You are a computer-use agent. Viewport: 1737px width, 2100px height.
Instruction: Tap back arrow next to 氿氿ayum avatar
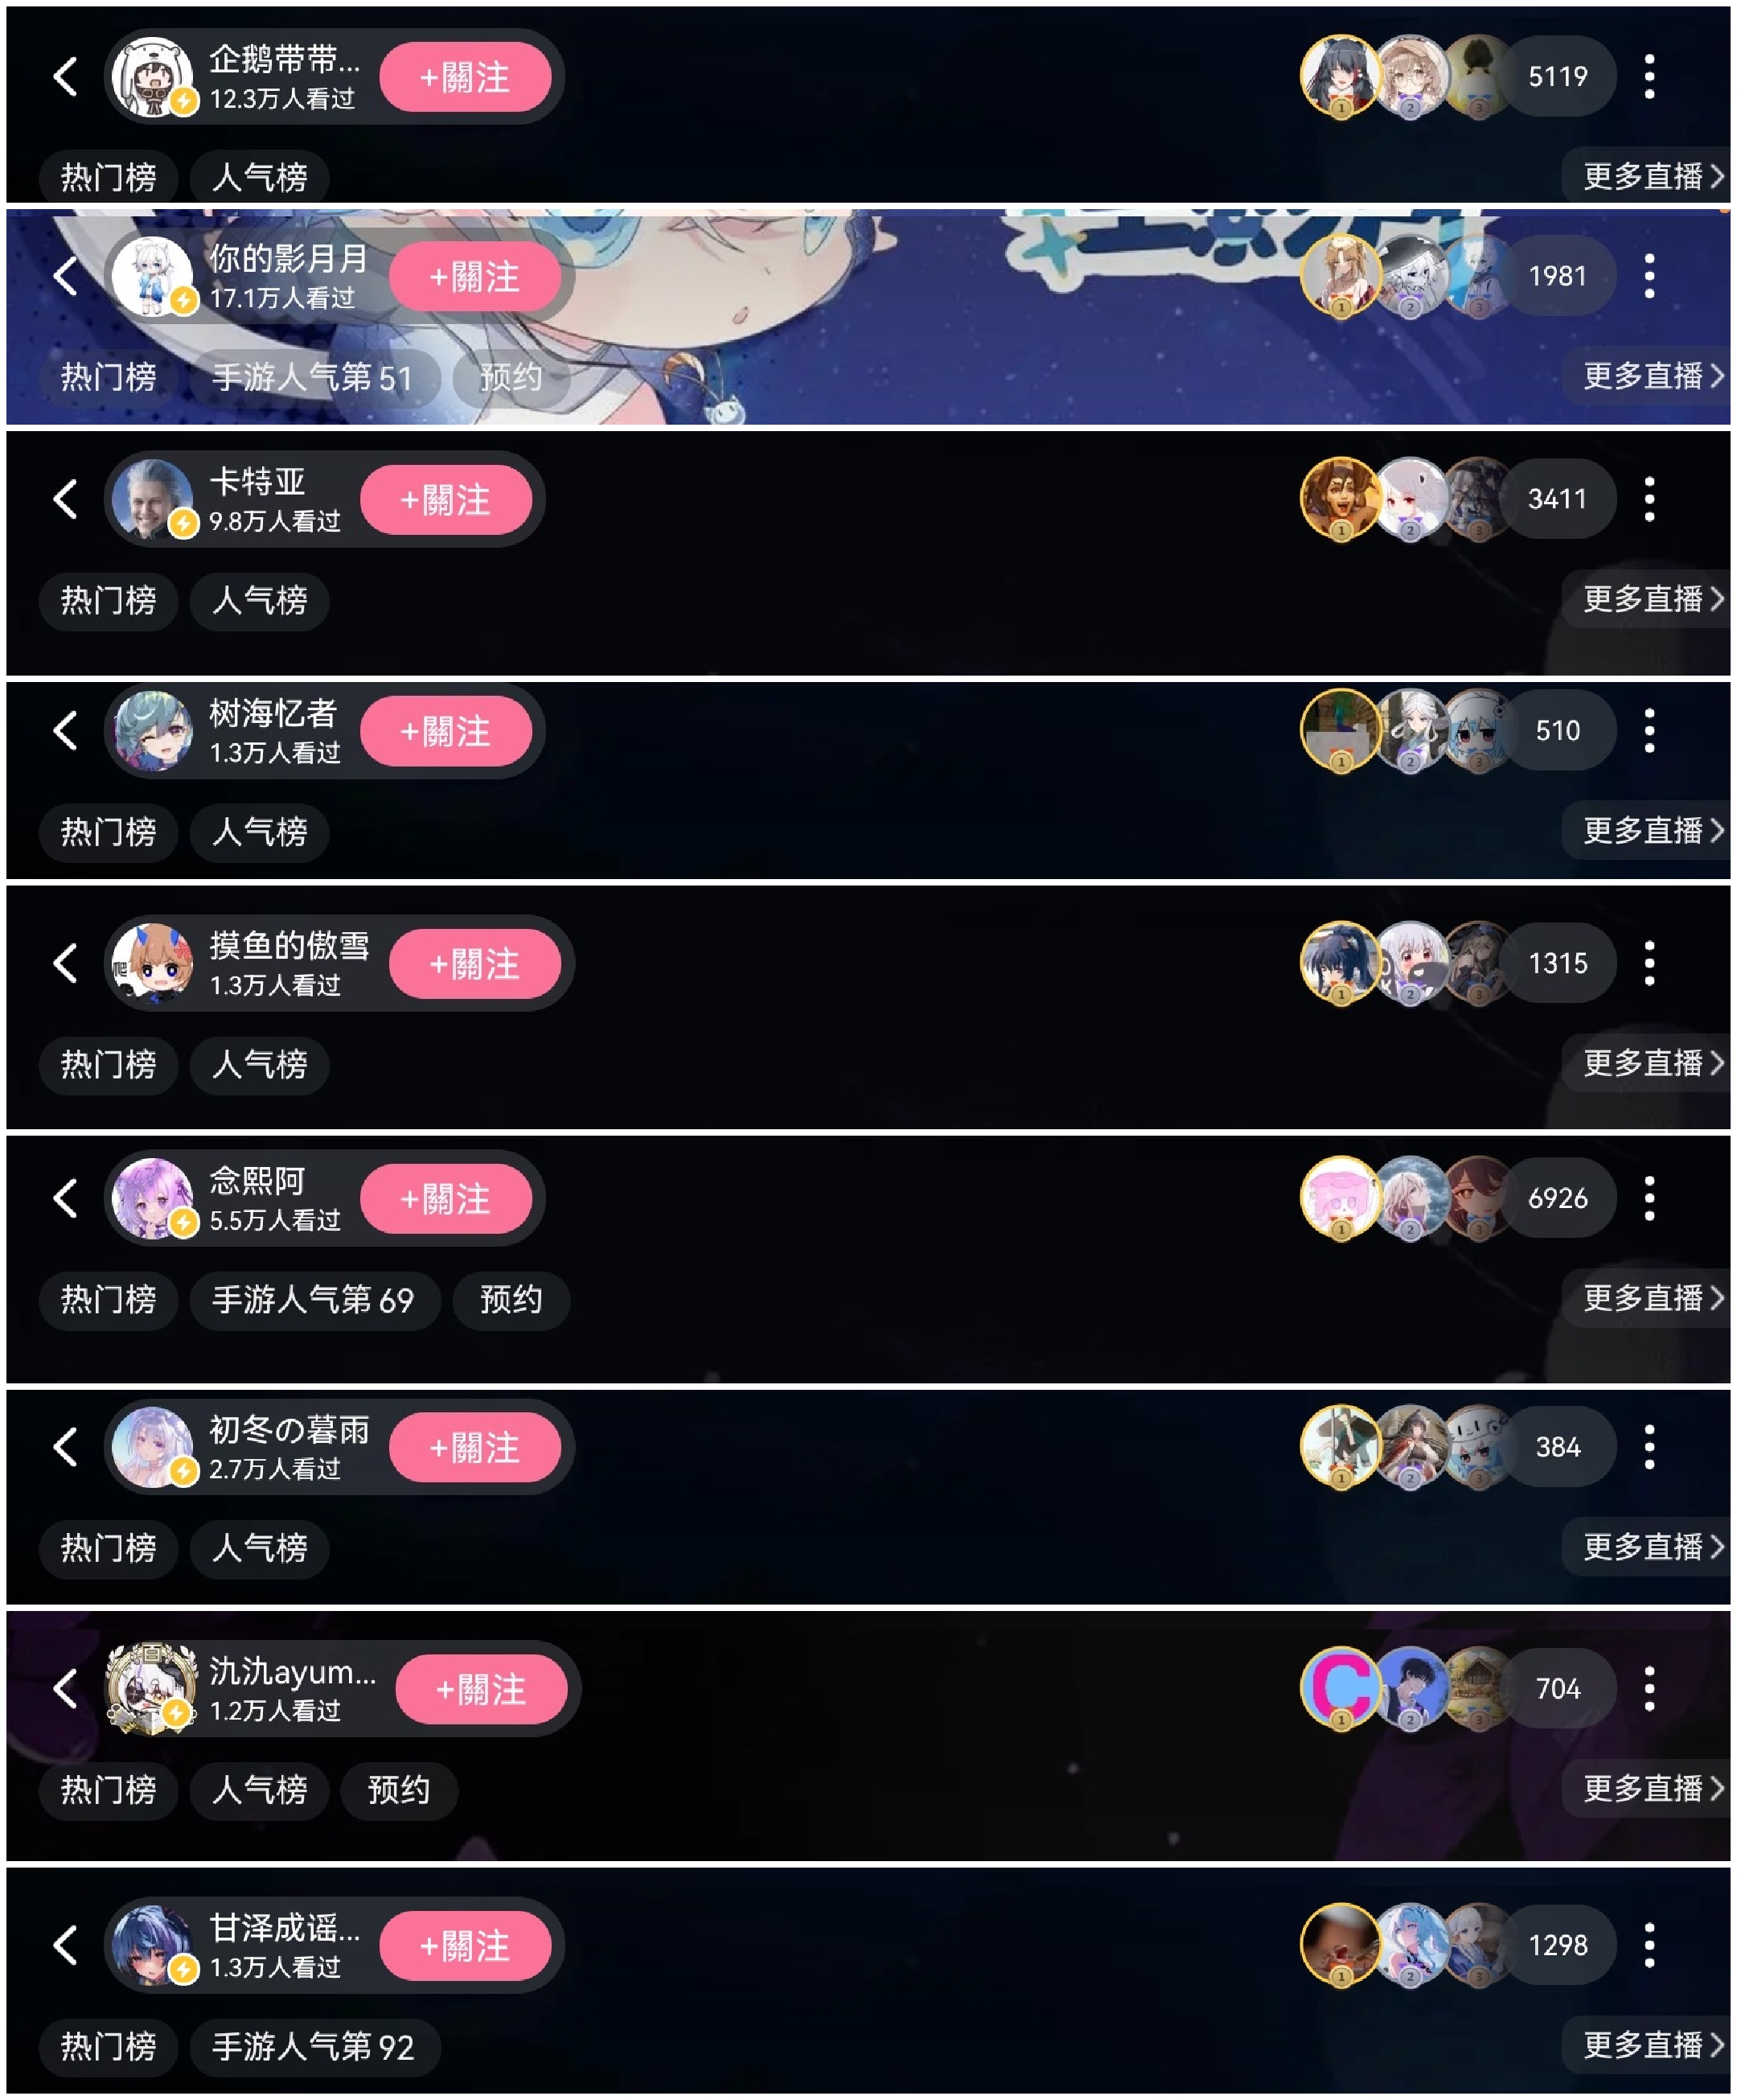[x=66, y=1688]
